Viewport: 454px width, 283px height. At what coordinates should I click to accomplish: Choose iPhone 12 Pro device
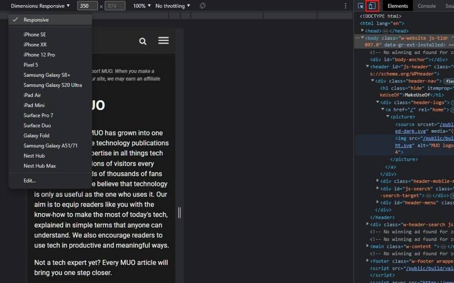tap(51, 54)
